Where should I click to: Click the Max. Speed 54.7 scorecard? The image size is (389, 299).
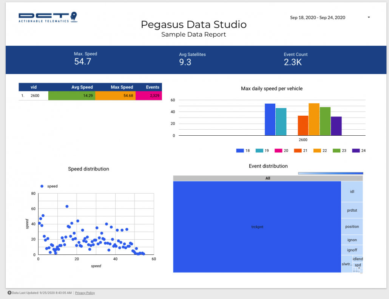coord(85,59)
